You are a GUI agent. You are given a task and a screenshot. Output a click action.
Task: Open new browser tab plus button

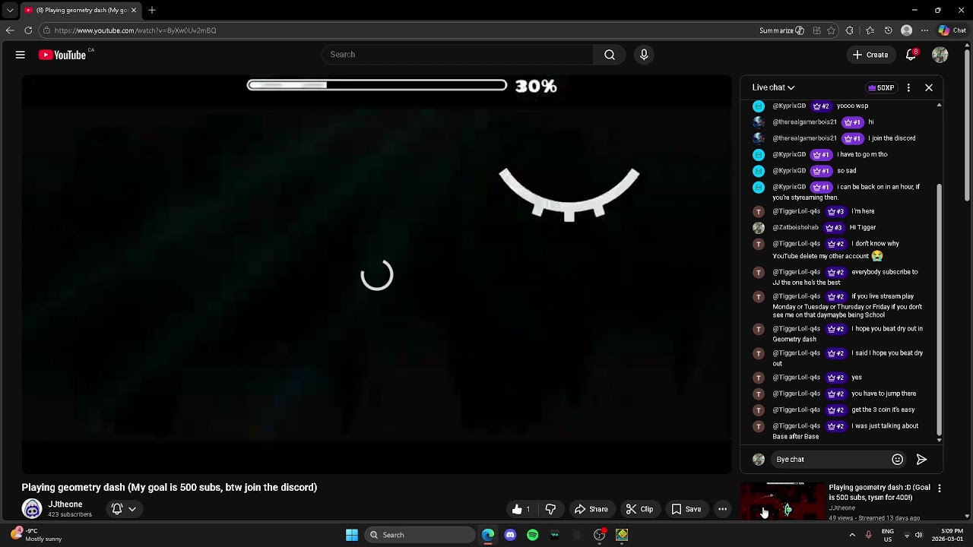click(152, 10)
